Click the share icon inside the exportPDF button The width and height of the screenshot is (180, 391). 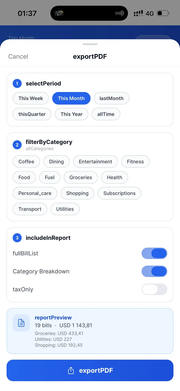click(71, 370)
